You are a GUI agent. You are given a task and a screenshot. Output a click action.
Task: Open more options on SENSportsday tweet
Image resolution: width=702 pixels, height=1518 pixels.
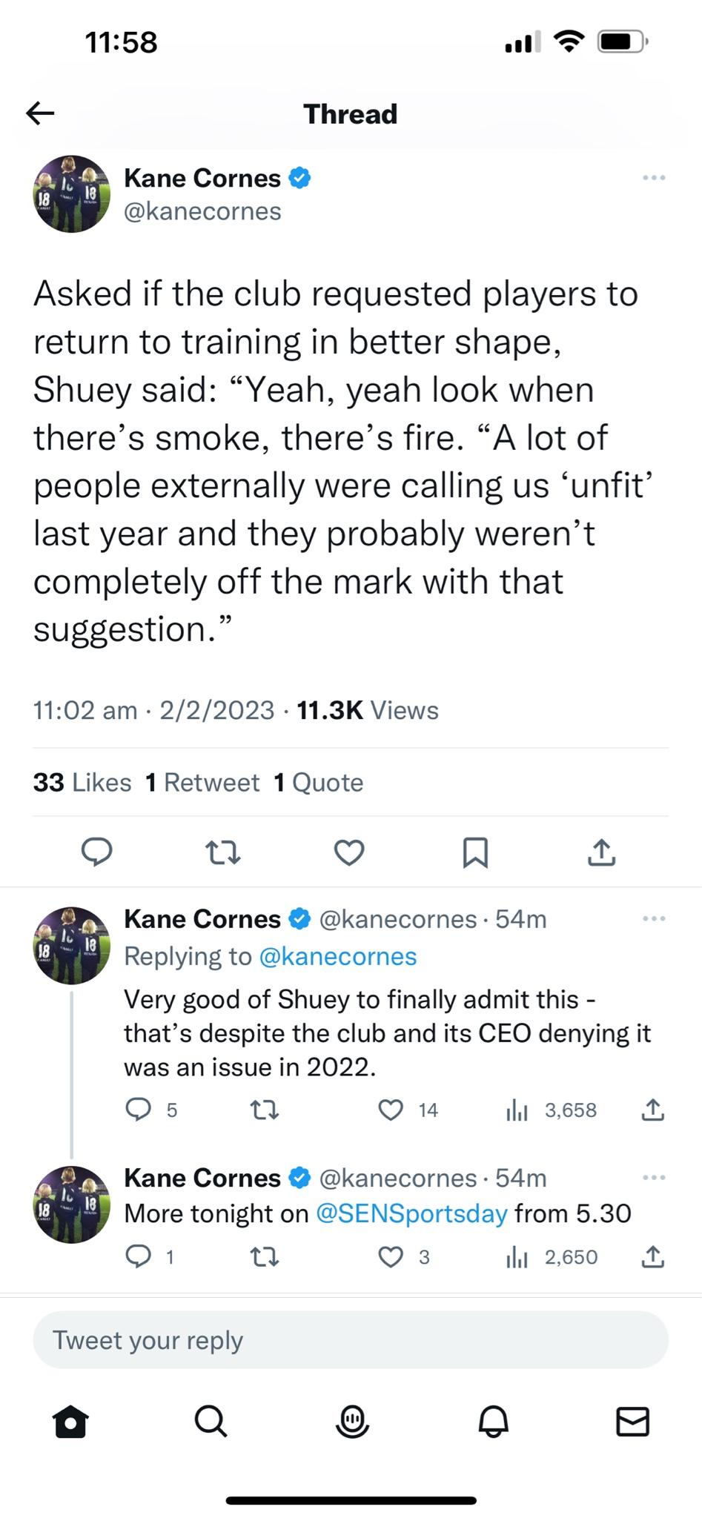(x=654, y=1177)
